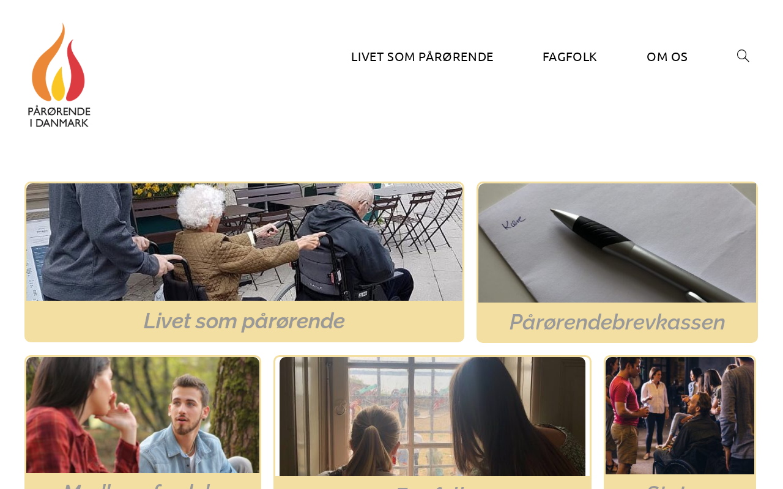Image resolution: width=783 pixels, height=489 pixels.
Task: Open the couple talking outdoors photo
Action: [143, 415]
